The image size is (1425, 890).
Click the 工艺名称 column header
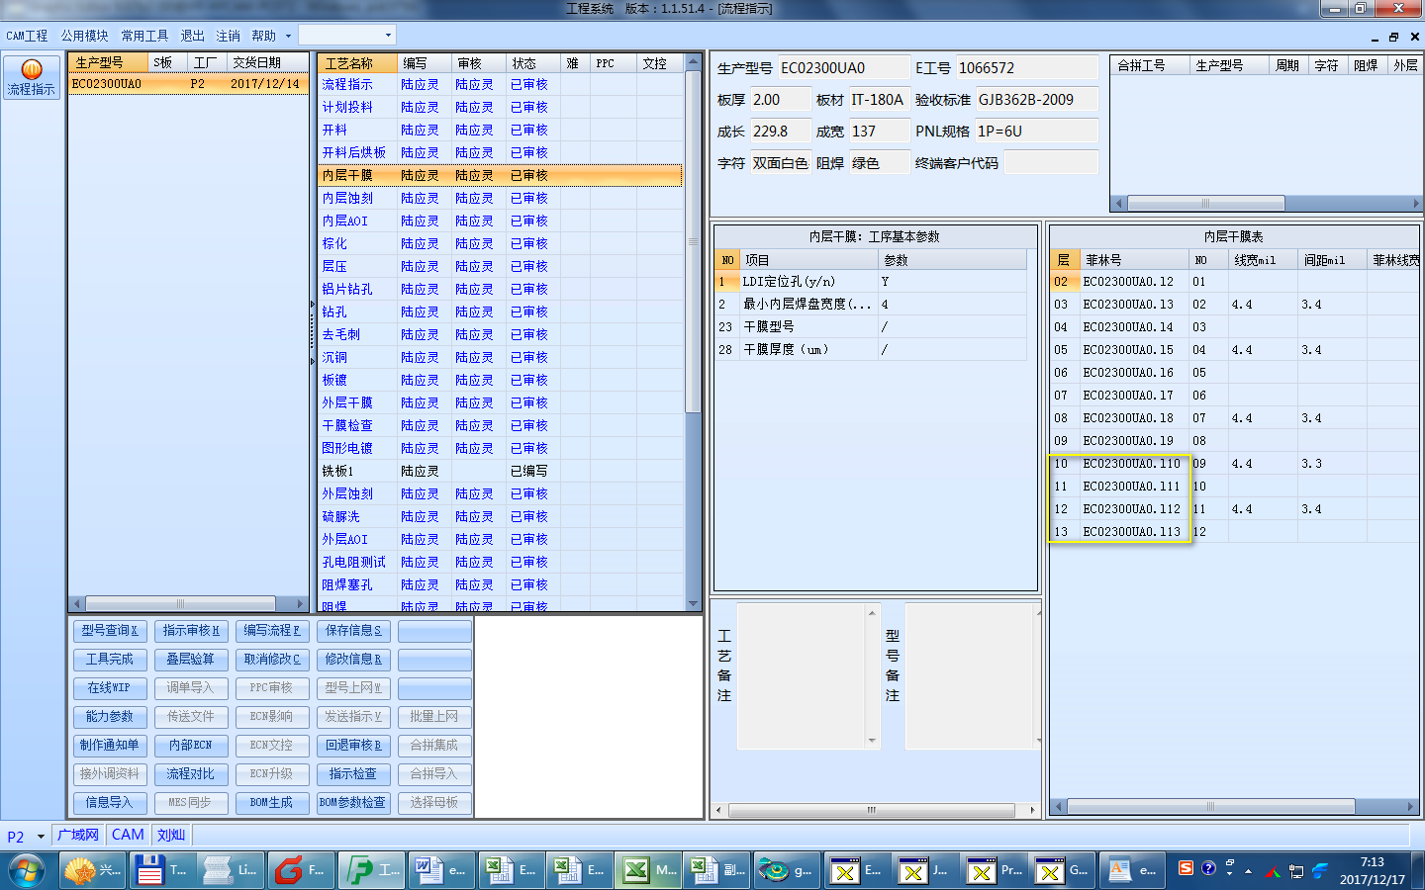(357, 63)
